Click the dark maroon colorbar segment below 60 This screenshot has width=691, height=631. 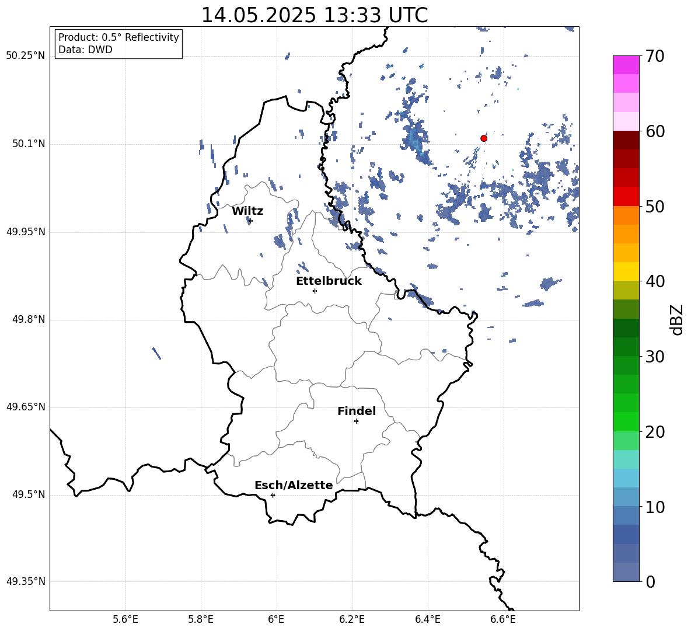(x=626, y=140)
